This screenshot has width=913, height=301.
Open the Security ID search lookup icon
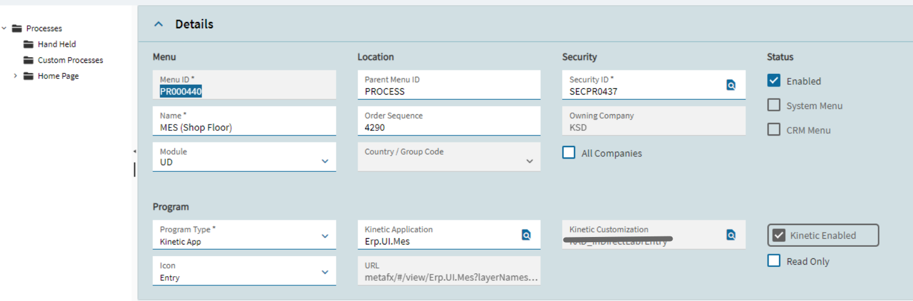(731, 85)
